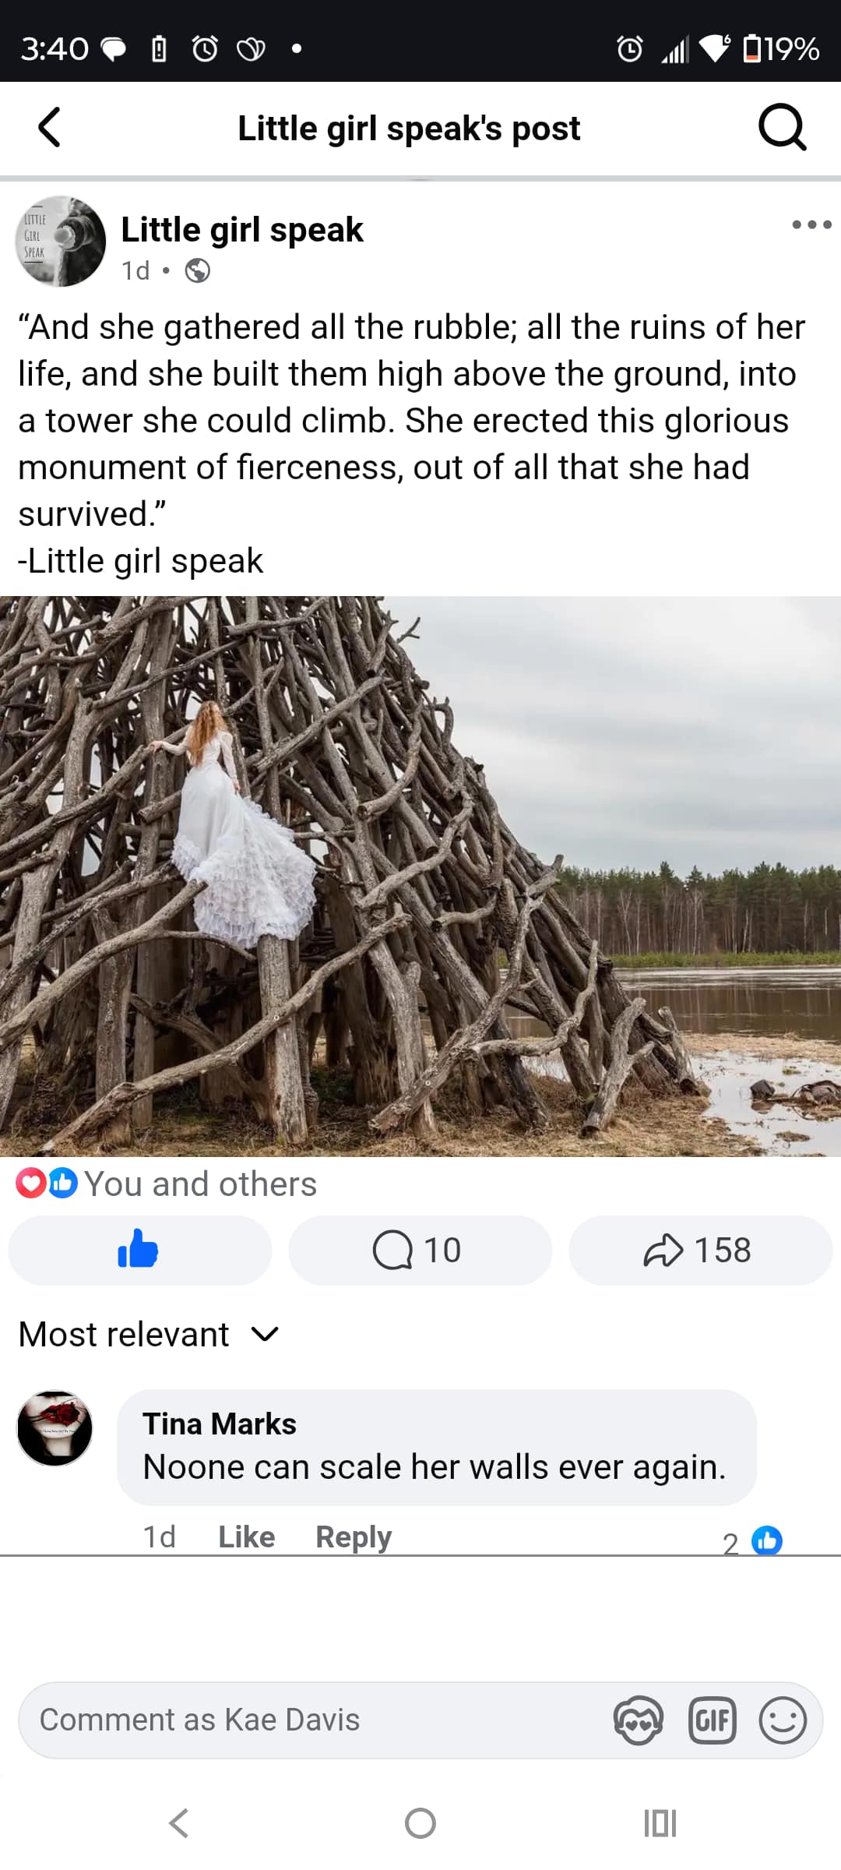This screenshot has height=1870, width=841.
Task: Tap the globe public audience icon
Action: (198, 271)
